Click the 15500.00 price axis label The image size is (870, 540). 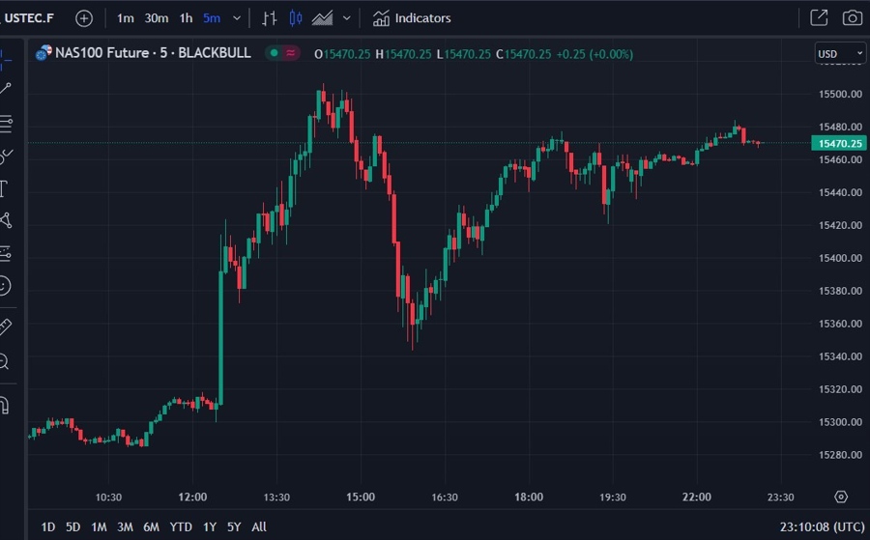click(840, 94)
